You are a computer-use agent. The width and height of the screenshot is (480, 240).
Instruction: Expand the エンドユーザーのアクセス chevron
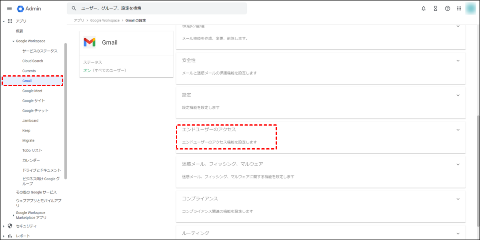tap(458, 130)
